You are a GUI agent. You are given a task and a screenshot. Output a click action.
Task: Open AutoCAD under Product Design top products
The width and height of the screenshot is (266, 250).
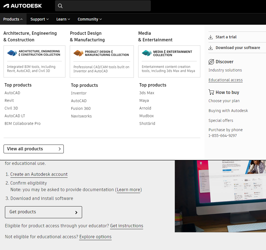[79, 101]
